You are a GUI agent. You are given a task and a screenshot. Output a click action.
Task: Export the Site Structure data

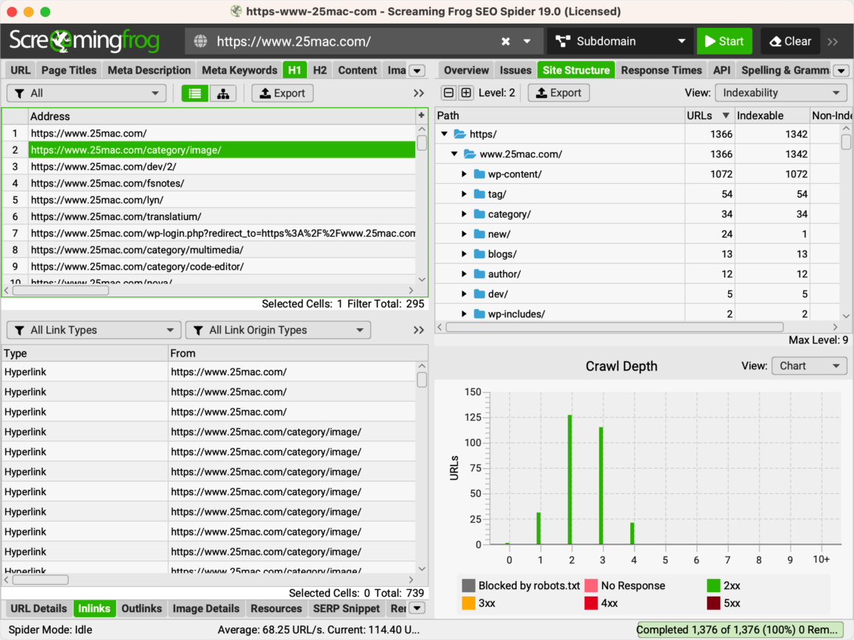[x=559, y=93]
